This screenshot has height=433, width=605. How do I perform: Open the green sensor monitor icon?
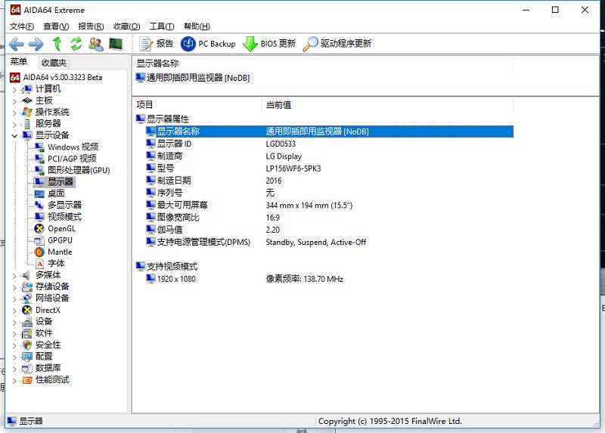[x=116, y=44]
